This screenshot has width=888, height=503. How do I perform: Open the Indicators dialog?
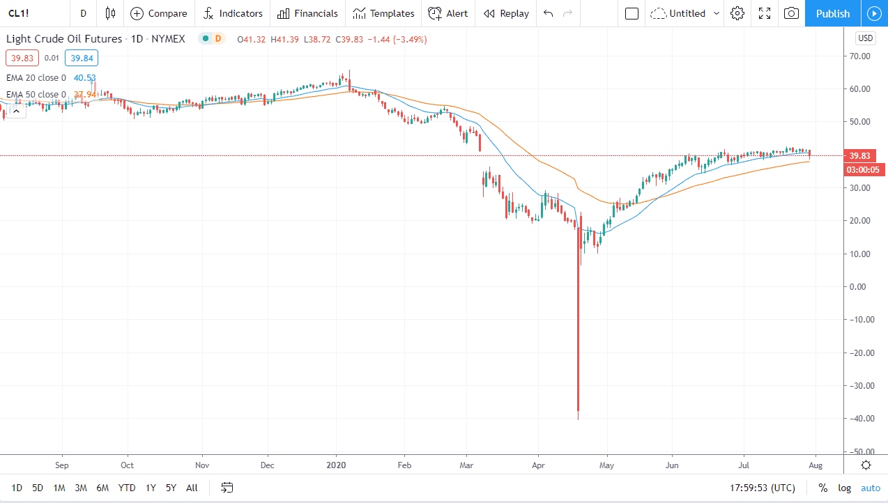click(233, 13)
